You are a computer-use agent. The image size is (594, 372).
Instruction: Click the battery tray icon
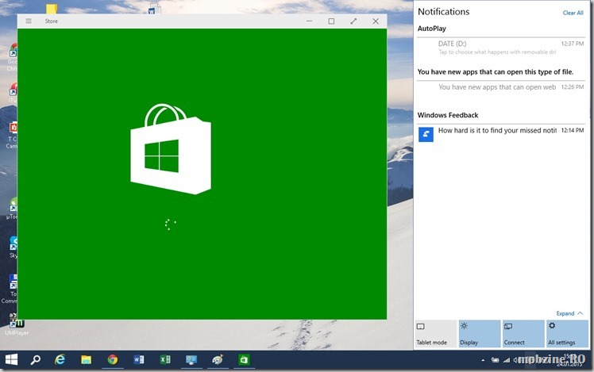coord(495,360)
